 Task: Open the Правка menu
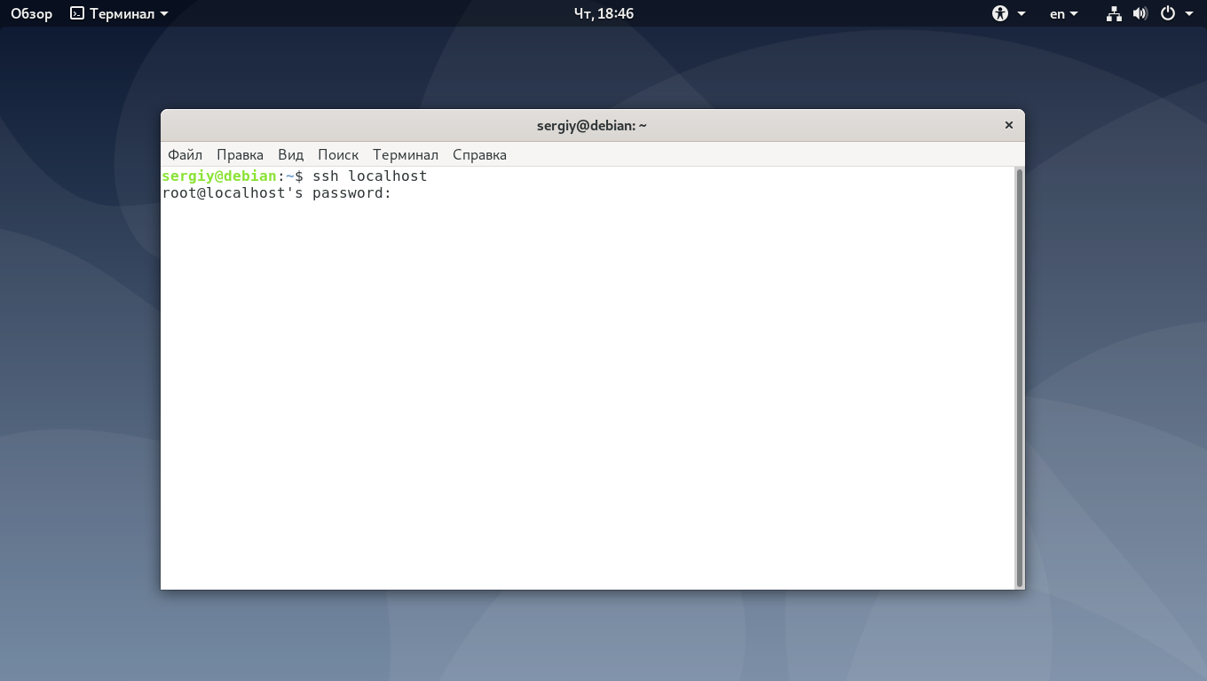point(240,154)
